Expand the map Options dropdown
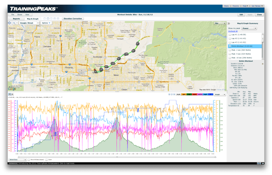272x175 pixels. (46, 23)
